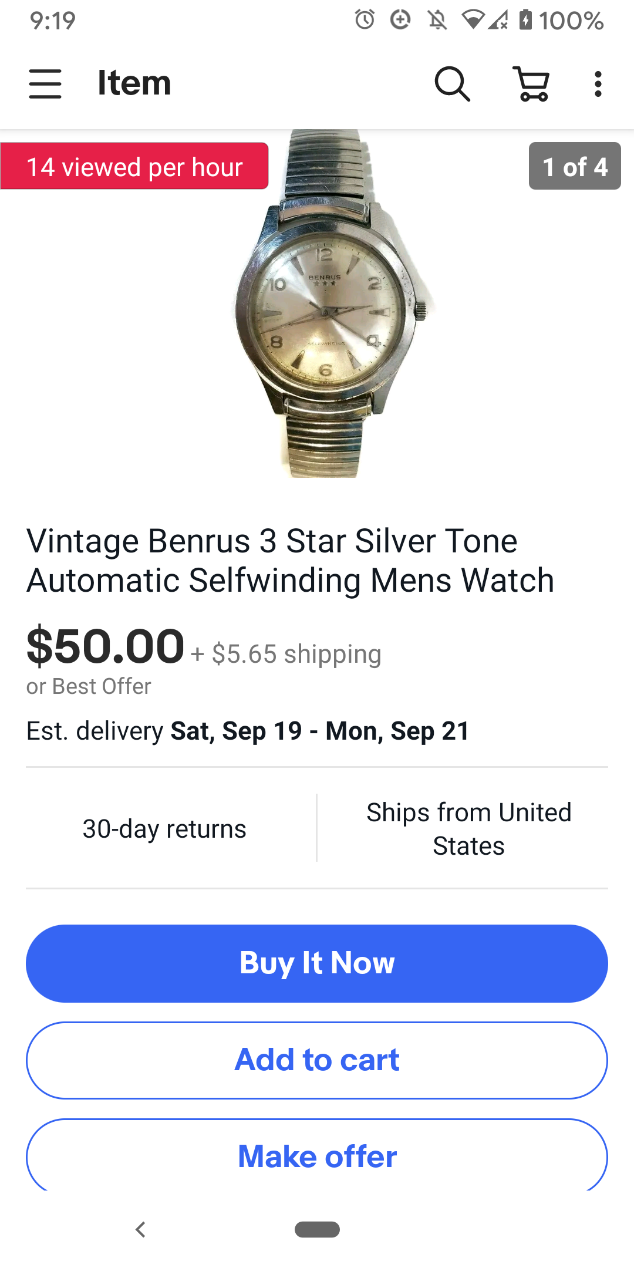Screen dimensions: 634x1268
Task: Tap the 1 of 4 image counter
Action: click(574, 166)
